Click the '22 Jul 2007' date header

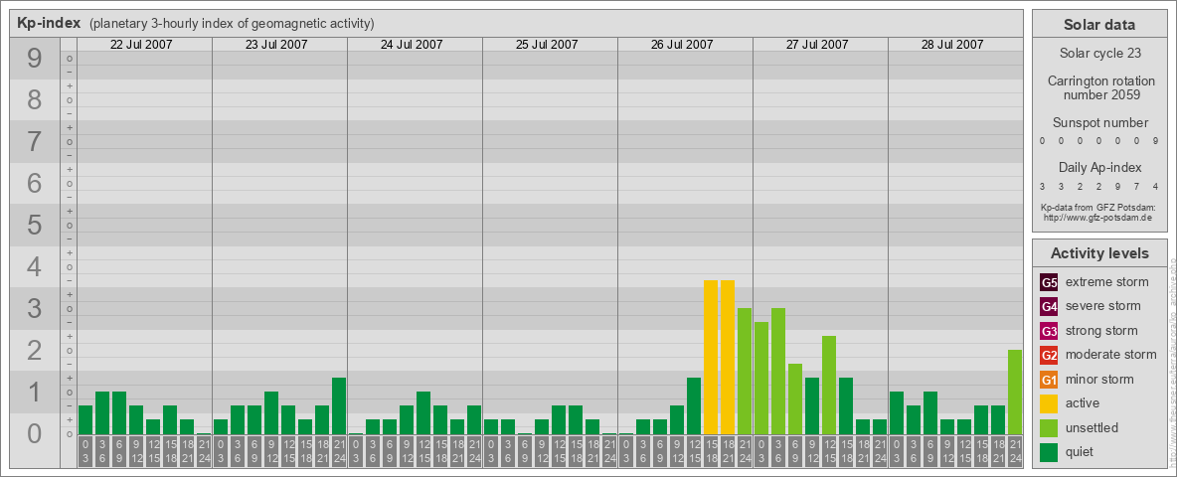(x=141, y=45)
